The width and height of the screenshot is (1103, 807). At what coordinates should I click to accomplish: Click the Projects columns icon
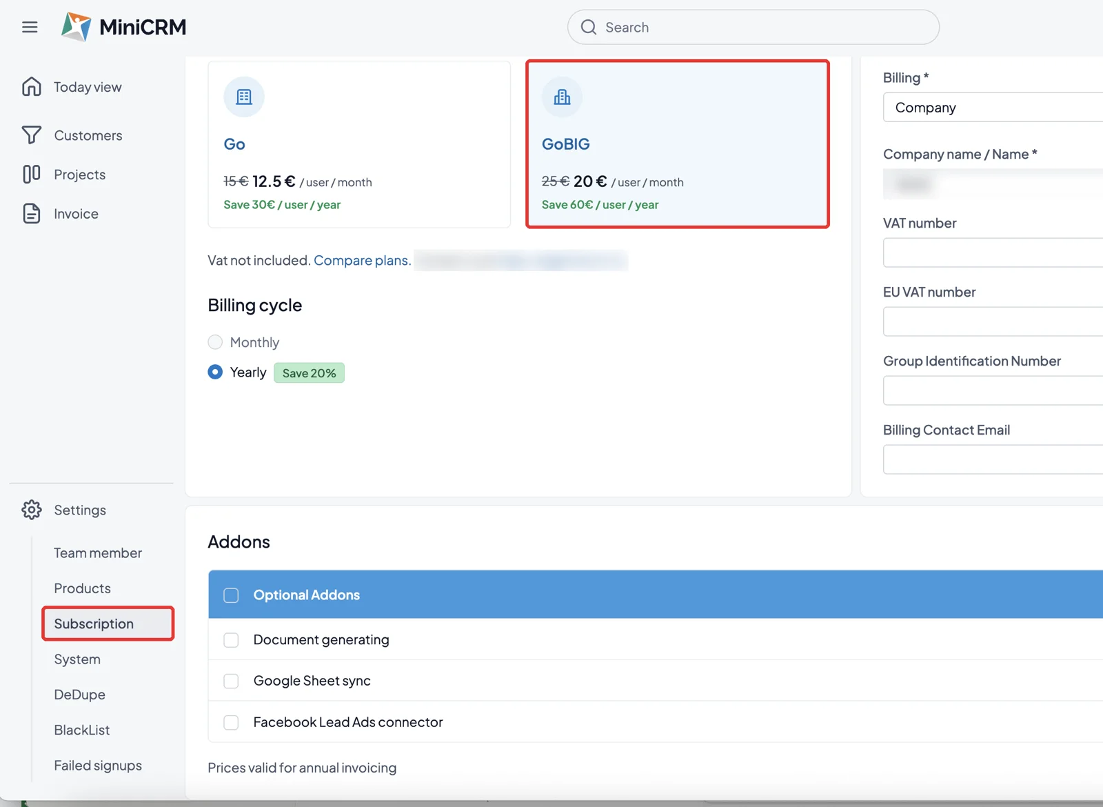[x=32, y=174]
